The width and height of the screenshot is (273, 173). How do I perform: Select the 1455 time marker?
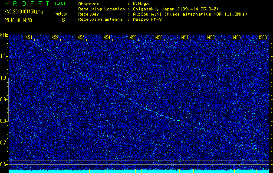click(x=132, y=38)
